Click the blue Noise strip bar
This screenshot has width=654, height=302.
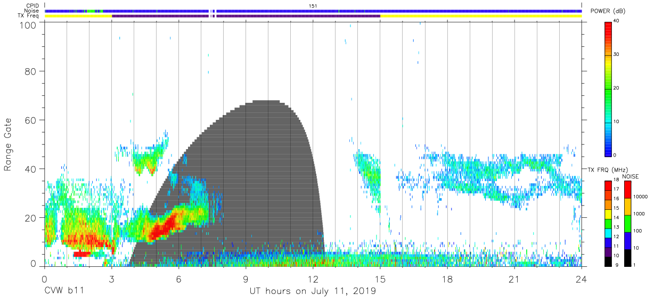click(x=313, y=11)
